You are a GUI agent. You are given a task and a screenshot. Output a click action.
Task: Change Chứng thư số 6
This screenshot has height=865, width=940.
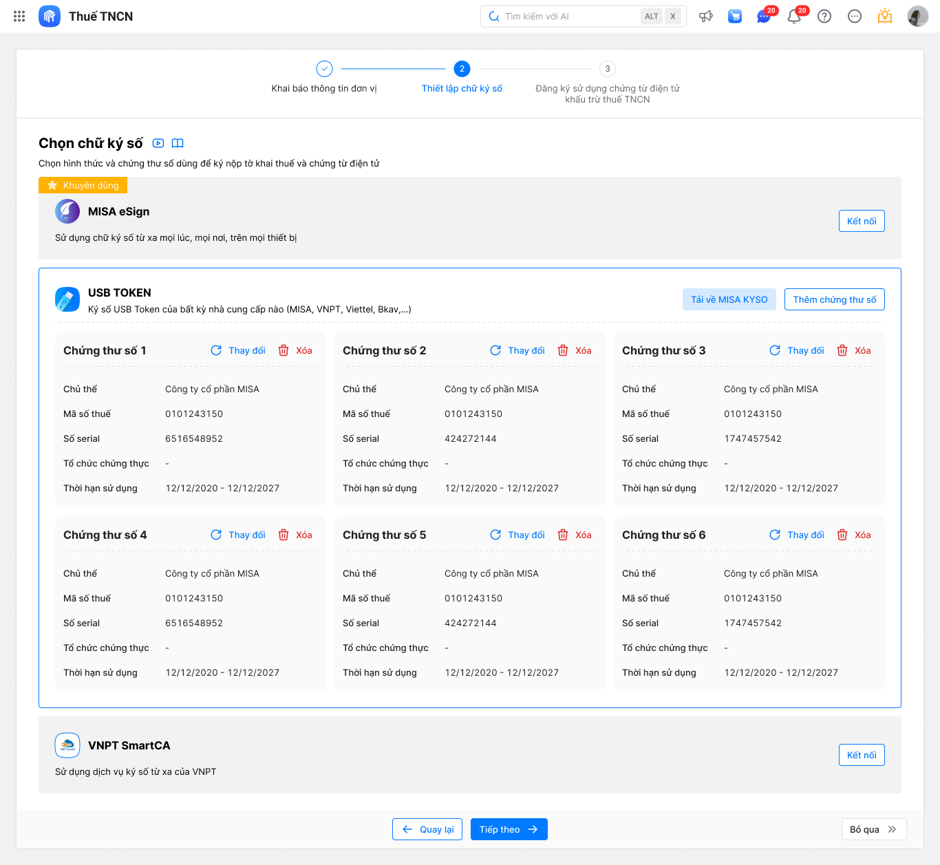[x=797, y=535]
